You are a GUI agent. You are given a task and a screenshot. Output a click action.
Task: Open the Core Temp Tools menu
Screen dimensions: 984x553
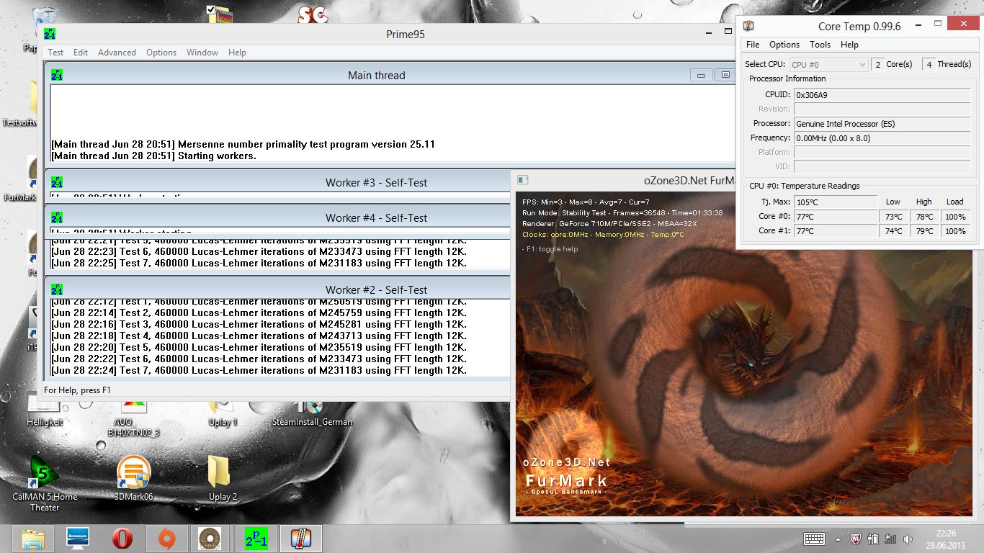820,45
